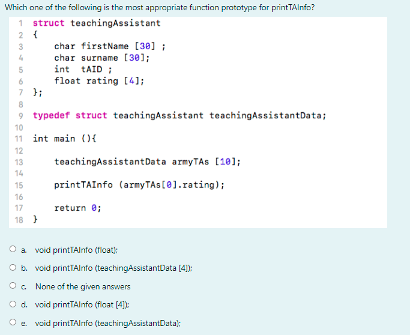Click line number 15 in code gutter
The width and height of the screenshot is (410, 335).
pos(19,186)
